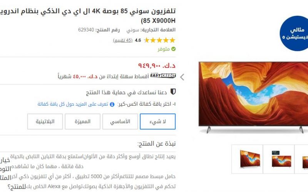
Task: Click the green available check icon
Action: coord(173,49)
